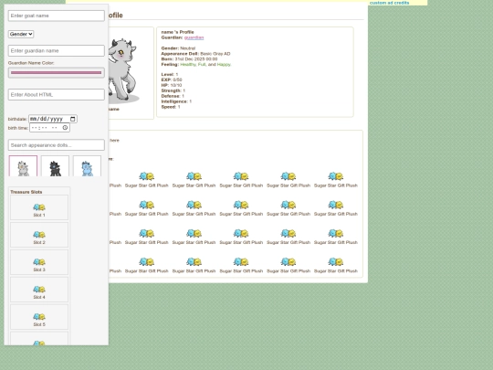Click the 'Strength: 1' stat
The image size is (493, 370).
(173, 90)
